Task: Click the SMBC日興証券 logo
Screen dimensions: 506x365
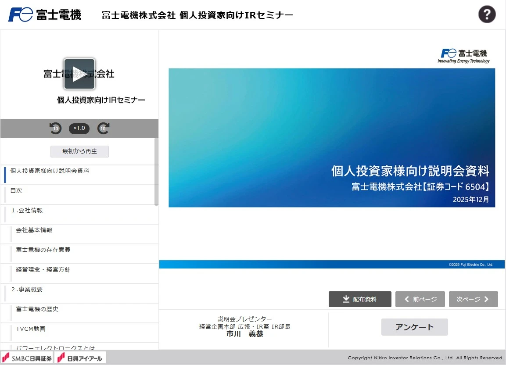Action: (x=27, y=357)
